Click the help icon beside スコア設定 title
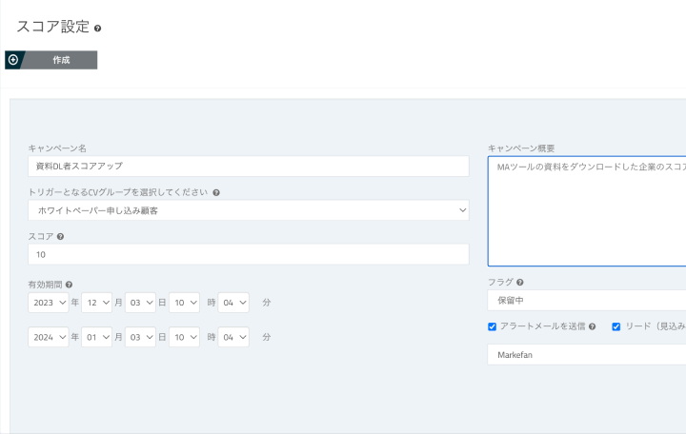The height and width of the screenshot is (434, 686). pos(97,29)
